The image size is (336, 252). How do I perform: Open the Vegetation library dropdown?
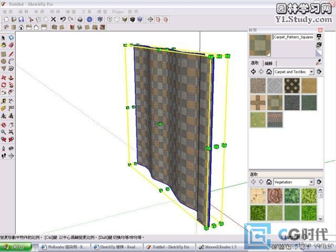311,182
